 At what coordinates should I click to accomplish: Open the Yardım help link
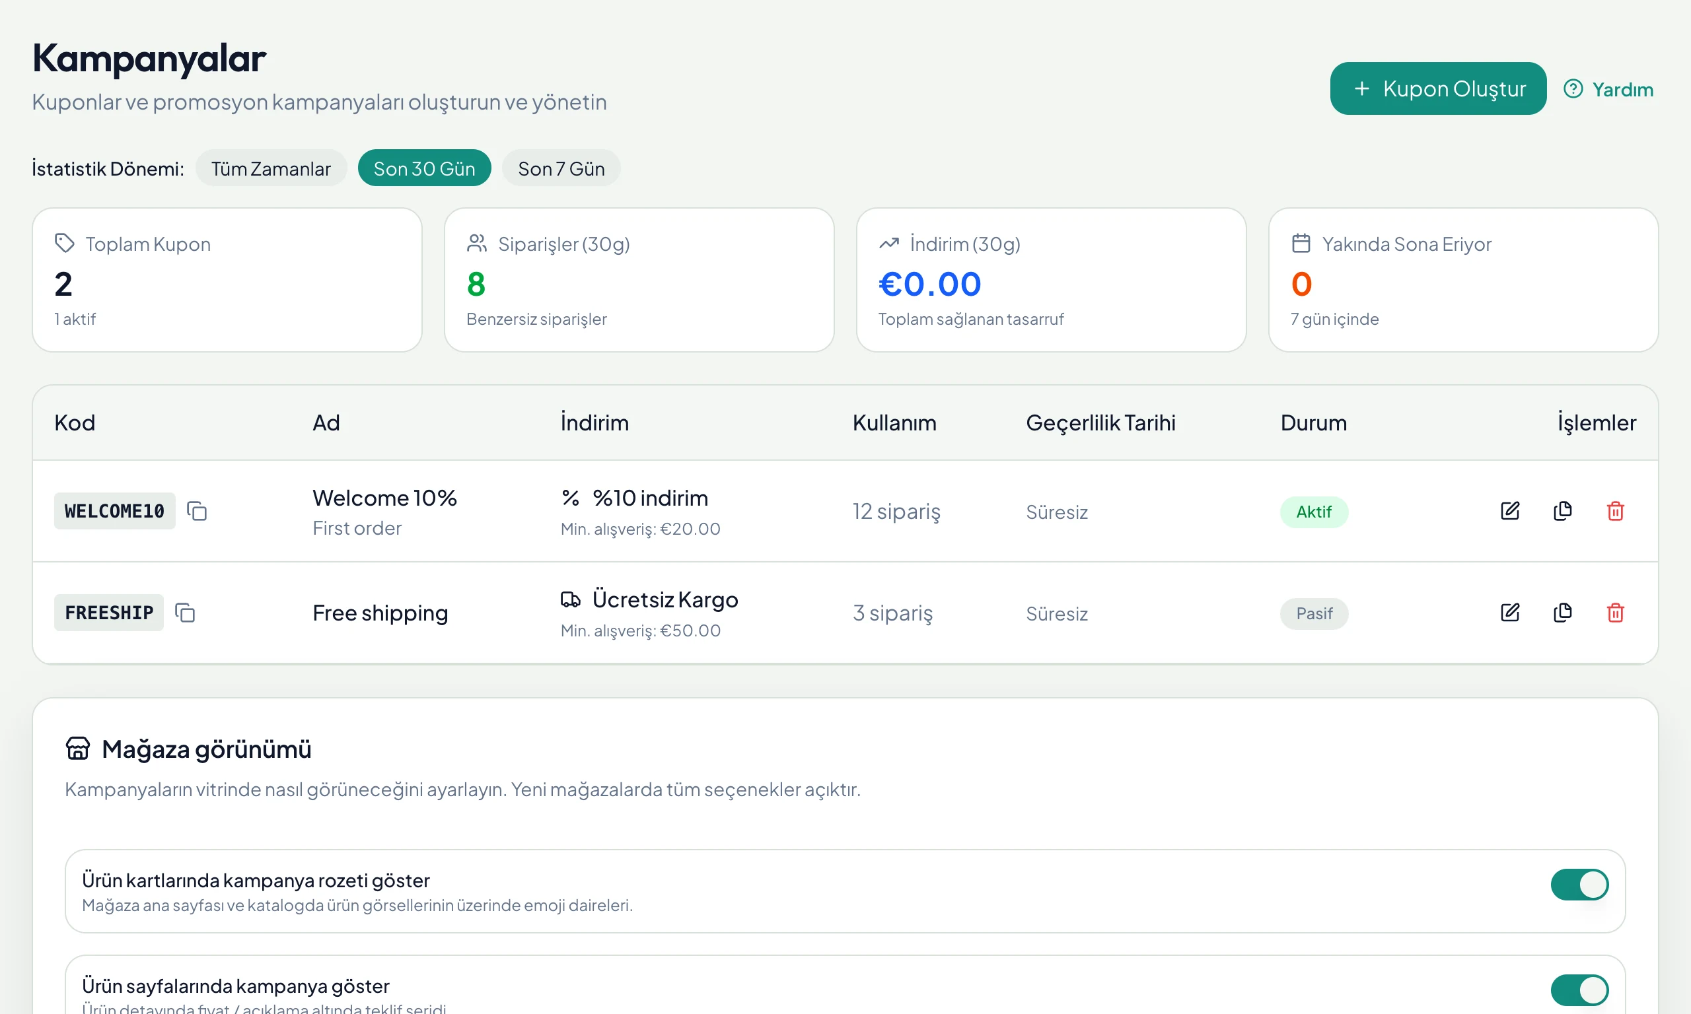click(x=1608, y=90)
